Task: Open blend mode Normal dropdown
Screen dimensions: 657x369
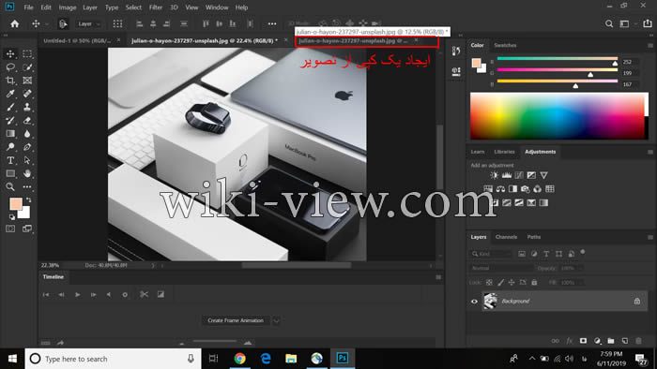Action: point(501,268)
